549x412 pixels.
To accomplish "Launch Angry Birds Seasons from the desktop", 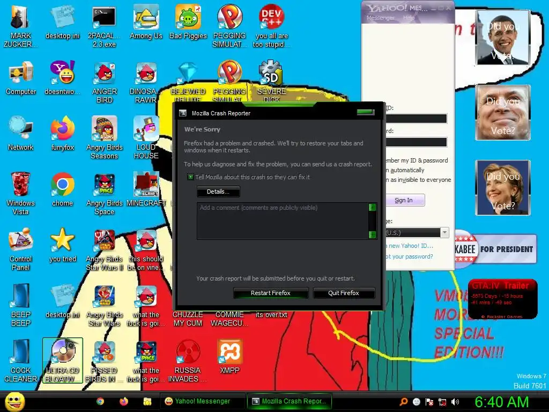I will click(x=104, y=138).
